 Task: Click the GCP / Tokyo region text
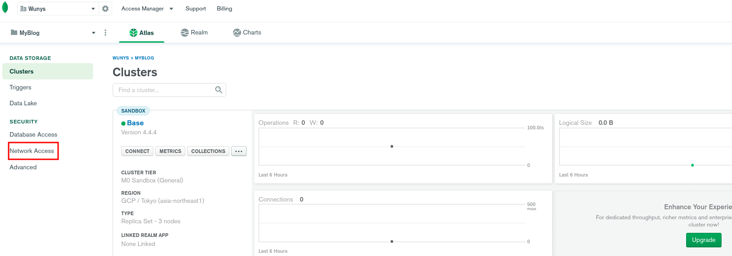click(163, 201)
